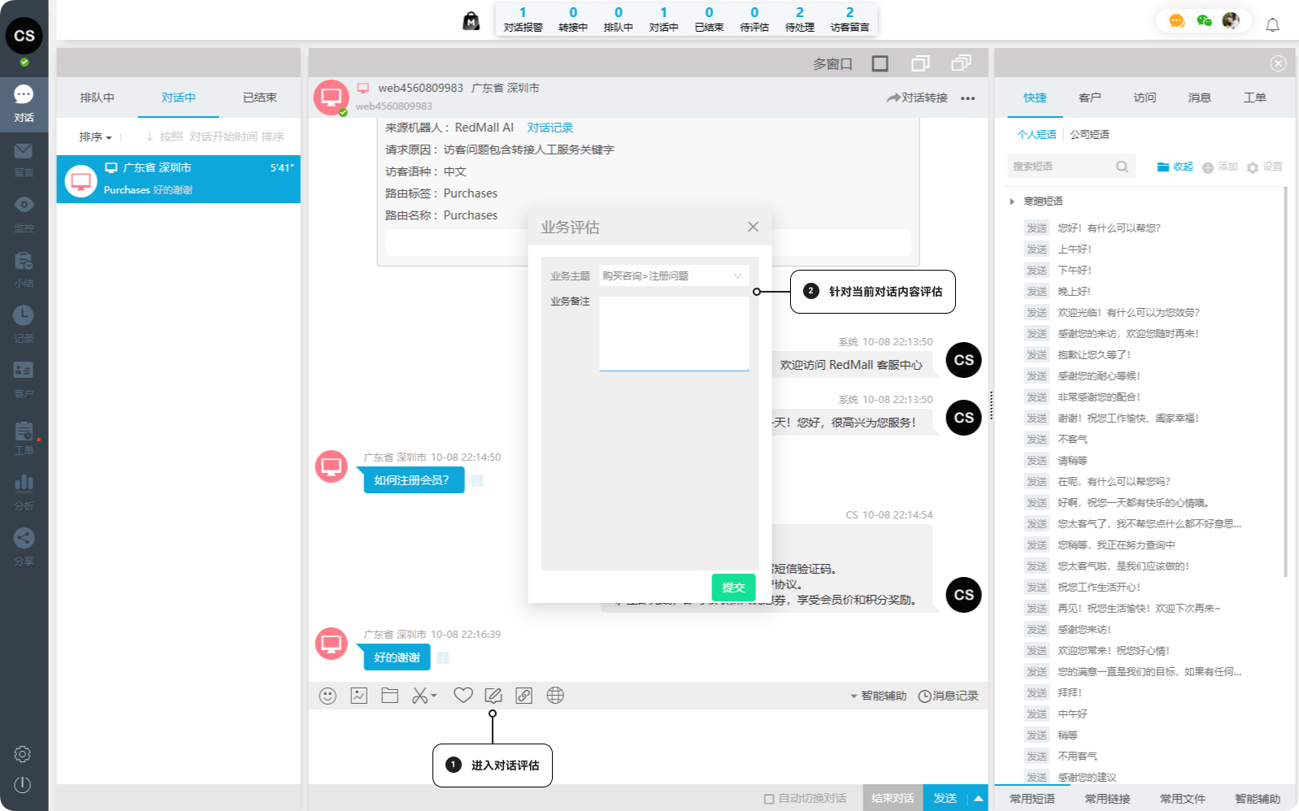Click the 结束对话 button
Viewport: 1299px width, 811px height.
(893, 798)
